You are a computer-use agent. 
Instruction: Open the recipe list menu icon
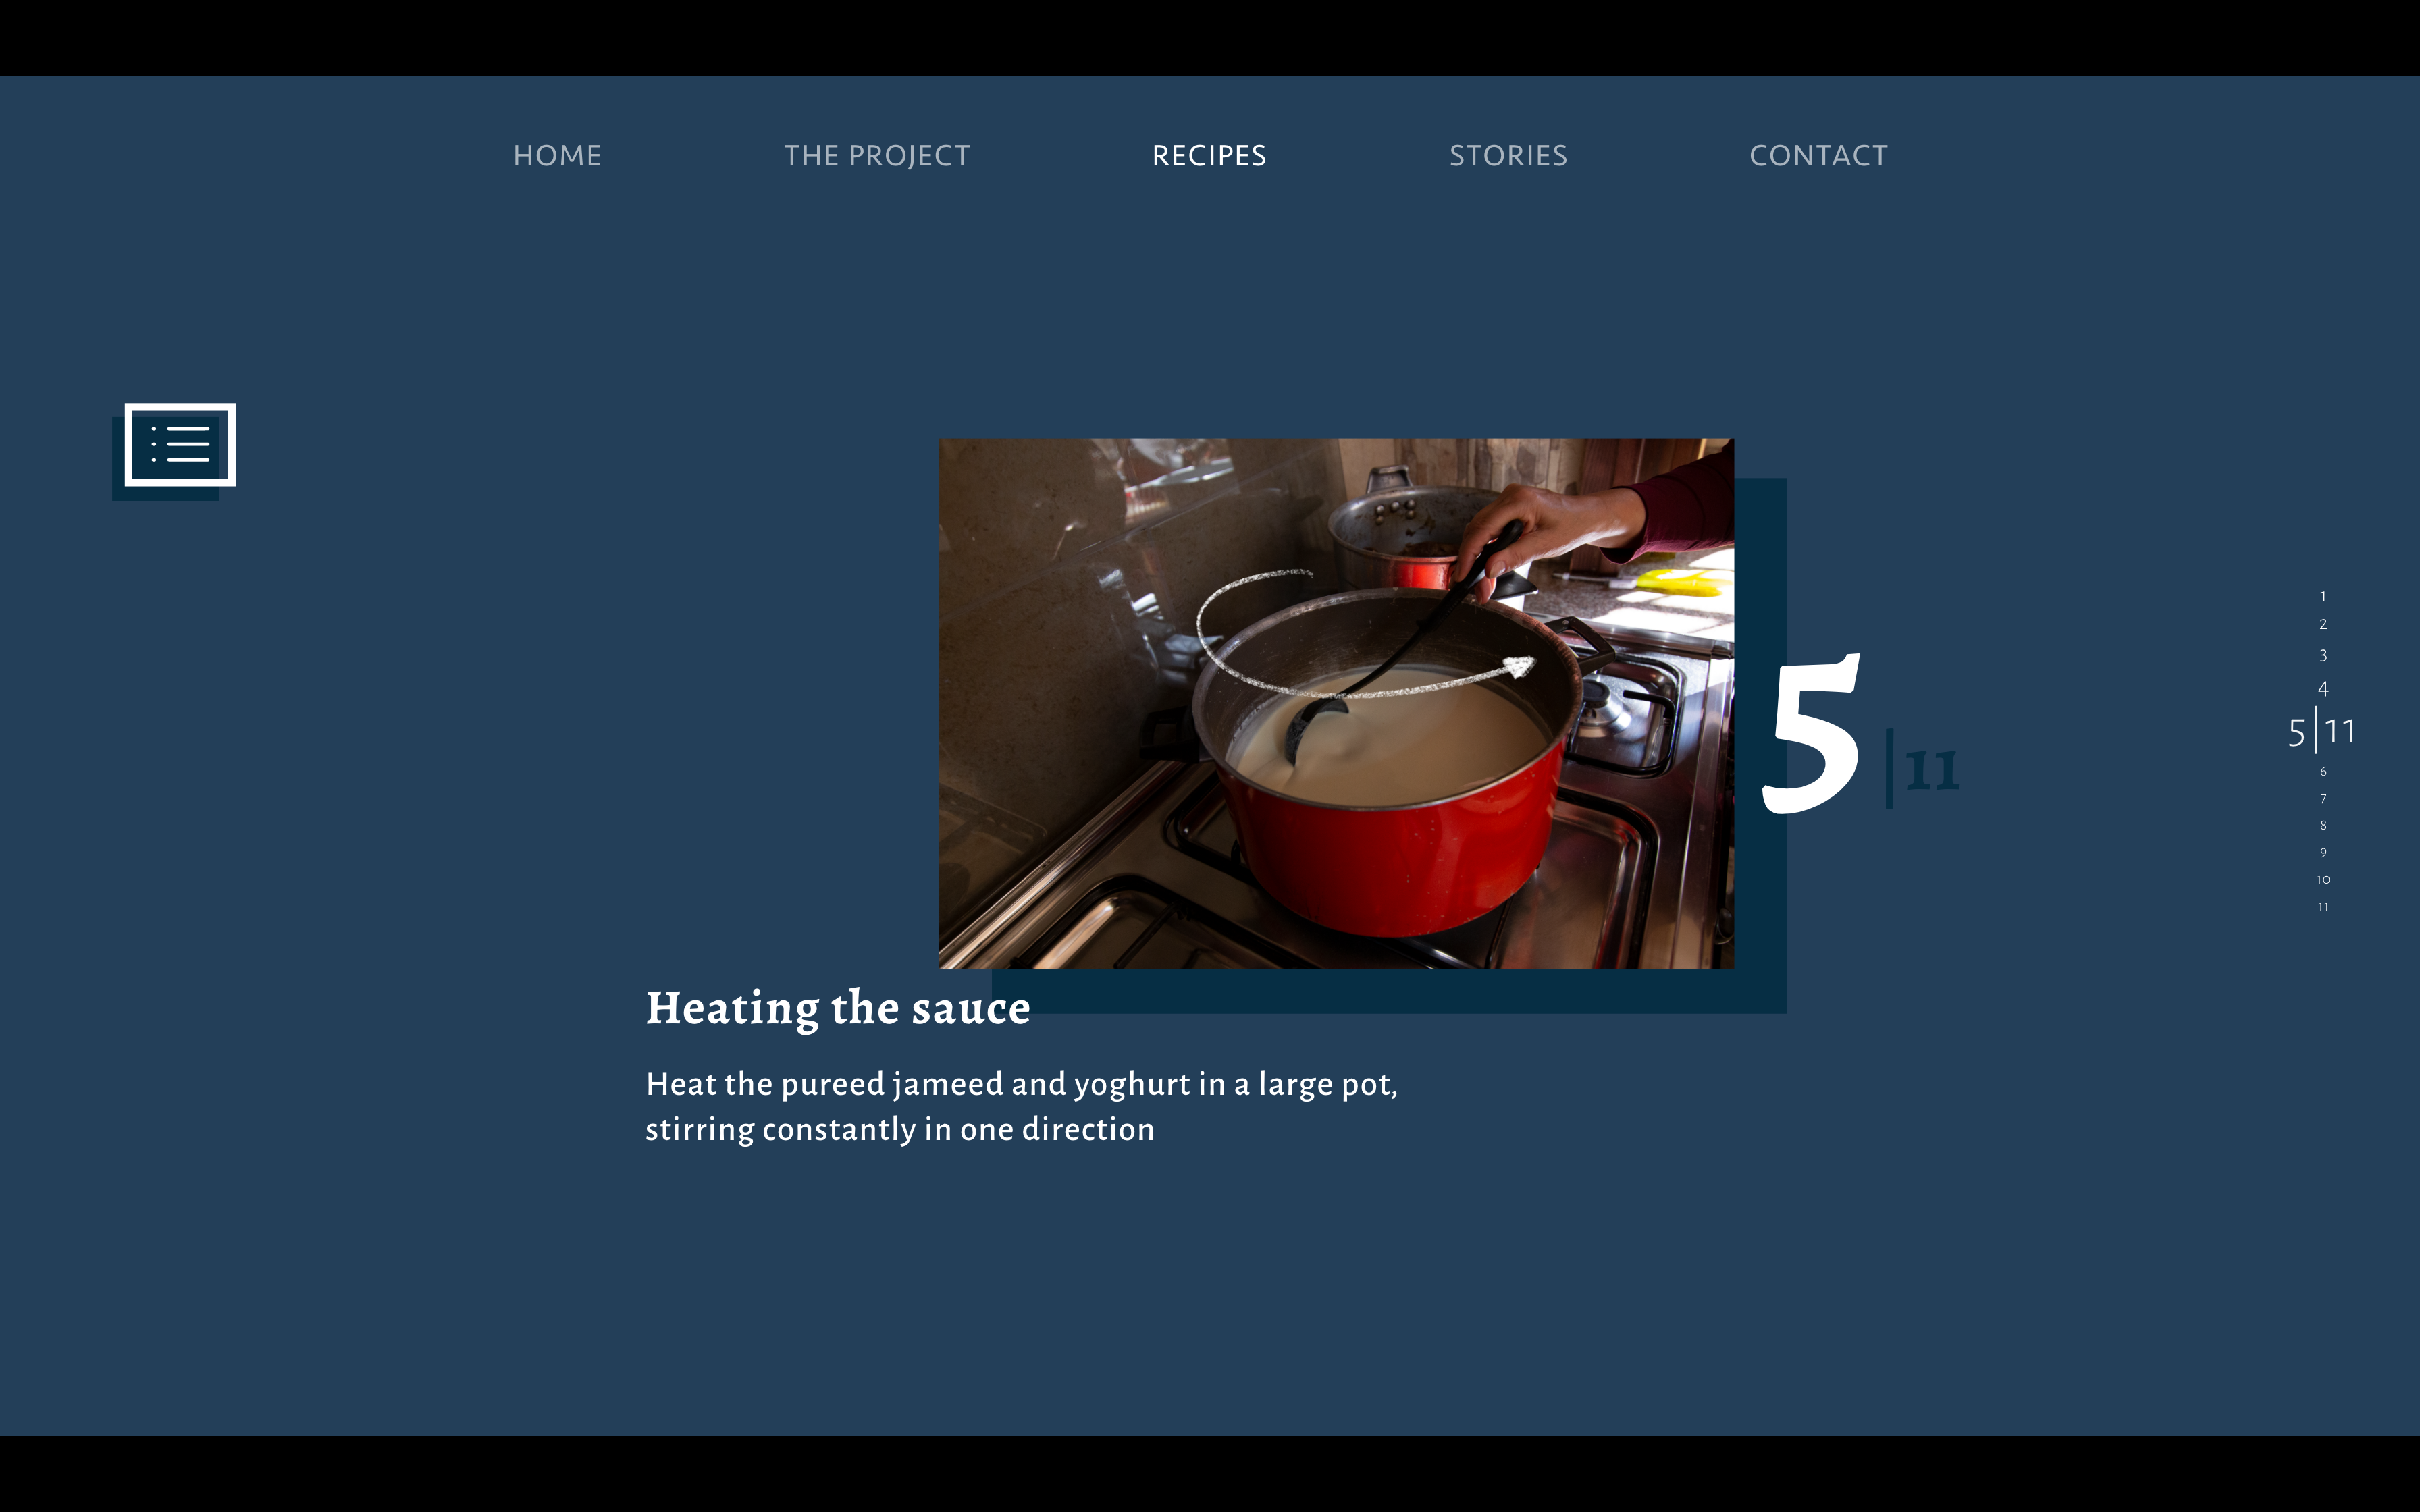[180, 445]
